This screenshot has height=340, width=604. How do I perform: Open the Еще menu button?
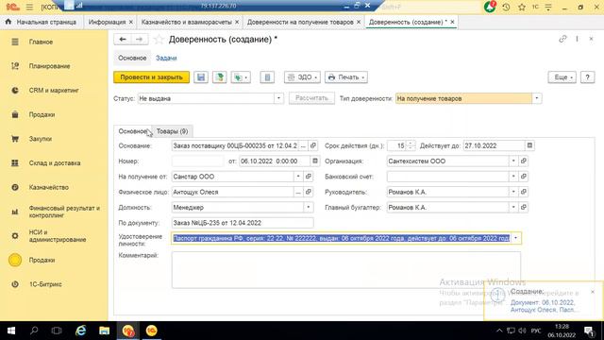pos(562,77)
